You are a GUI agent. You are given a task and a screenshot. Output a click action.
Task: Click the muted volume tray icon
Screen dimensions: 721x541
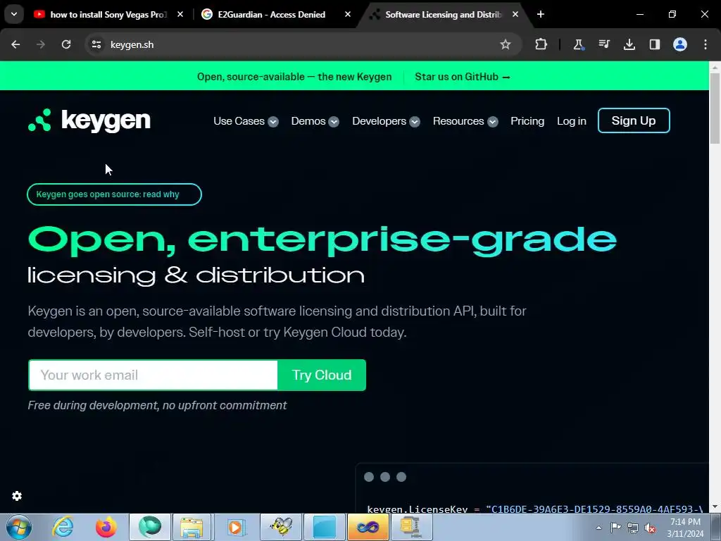[x=650, y=528]
